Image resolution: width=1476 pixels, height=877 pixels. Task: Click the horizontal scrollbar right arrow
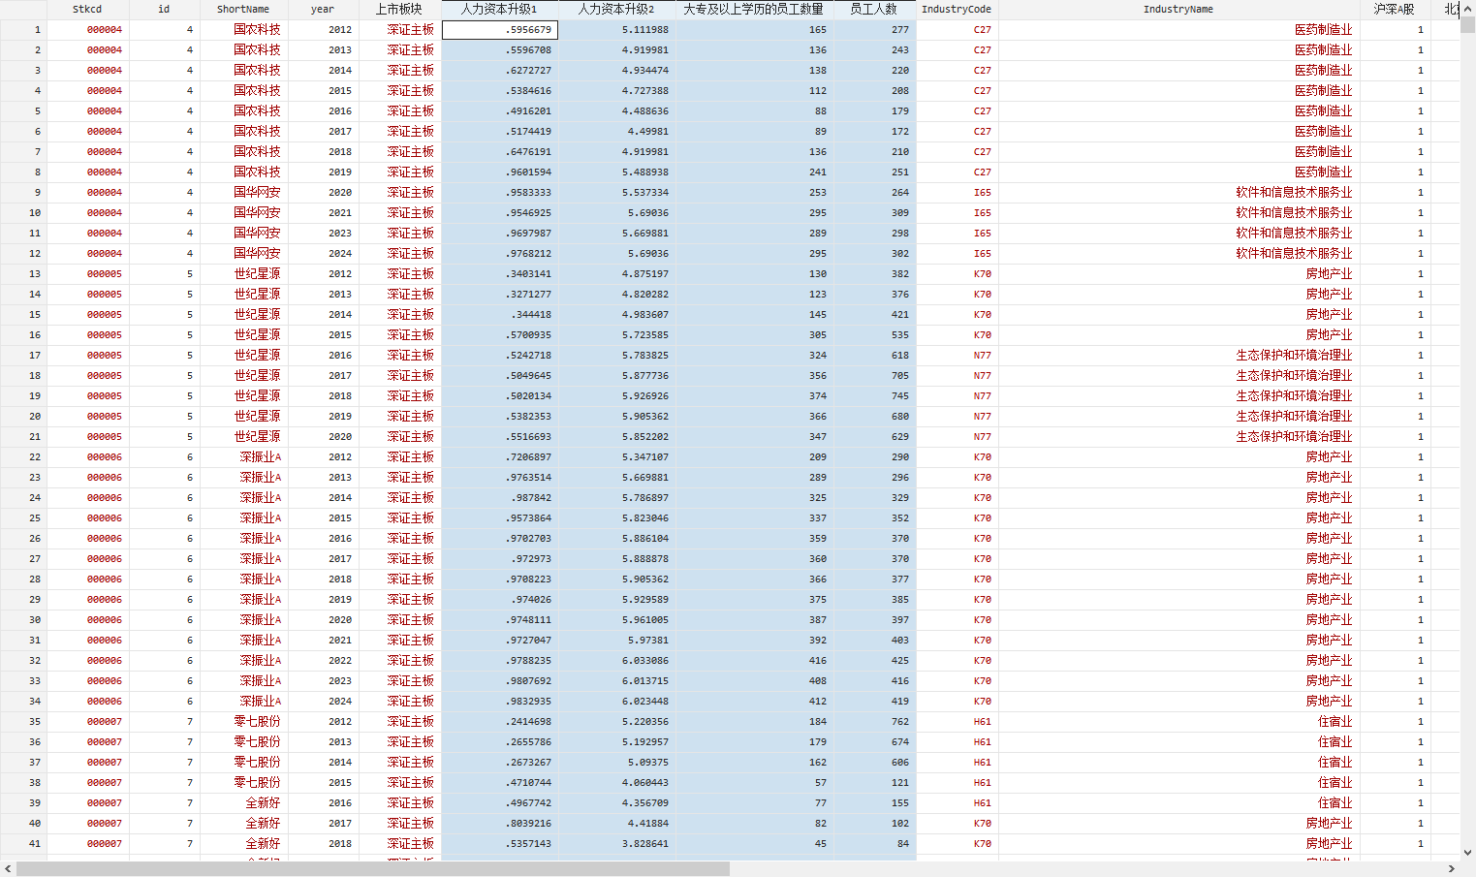[1452, 869]
